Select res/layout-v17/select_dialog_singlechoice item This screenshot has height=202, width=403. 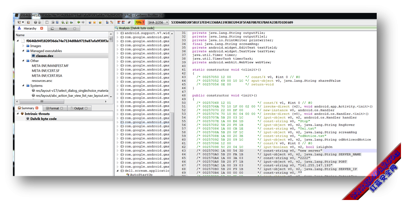[70, 90]
